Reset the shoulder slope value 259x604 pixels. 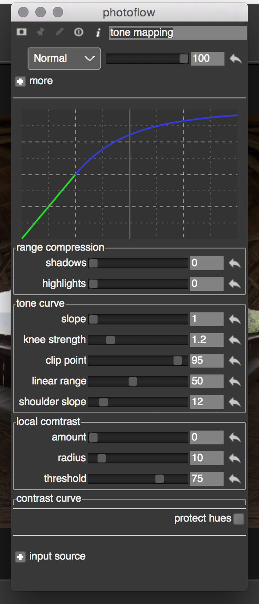pos(235,402)
